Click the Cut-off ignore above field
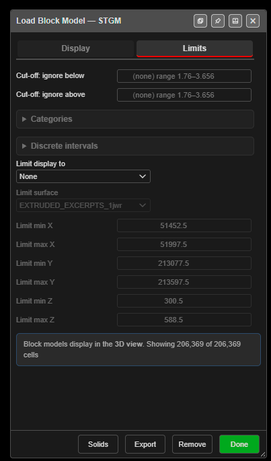Viewport: 271px width, 461px height. point(184,95)
